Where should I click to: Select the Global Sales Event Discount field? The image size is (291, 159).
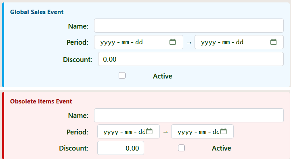(x=191, y=59)
